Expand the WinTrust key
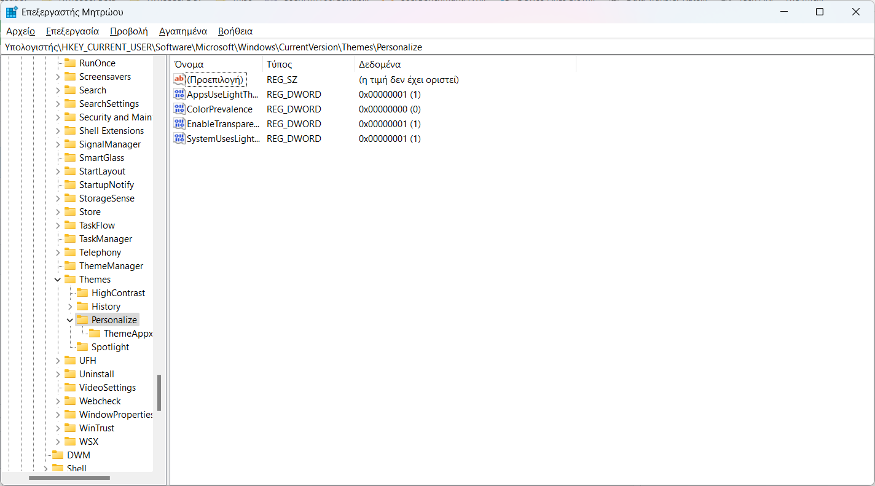 [58, 428]
